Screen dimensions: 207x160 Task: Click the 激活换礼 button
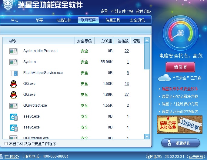pos(180,143)
